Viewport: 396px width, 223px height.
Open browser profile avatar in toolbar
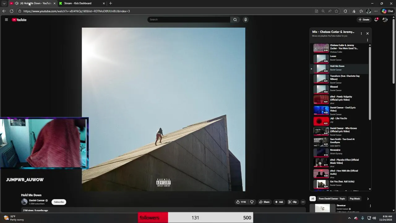368,11
